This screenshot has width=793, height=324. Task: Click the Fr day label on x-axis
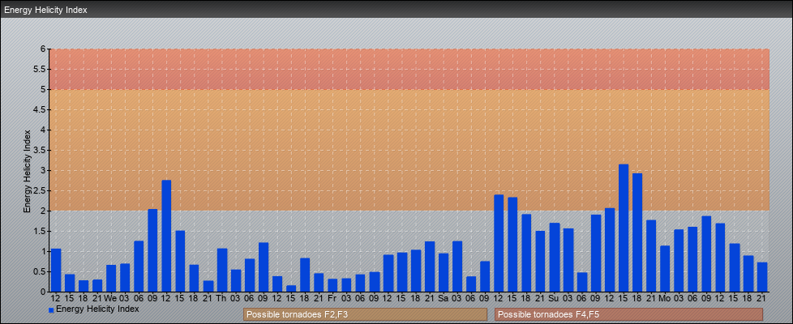pos(332,298)
